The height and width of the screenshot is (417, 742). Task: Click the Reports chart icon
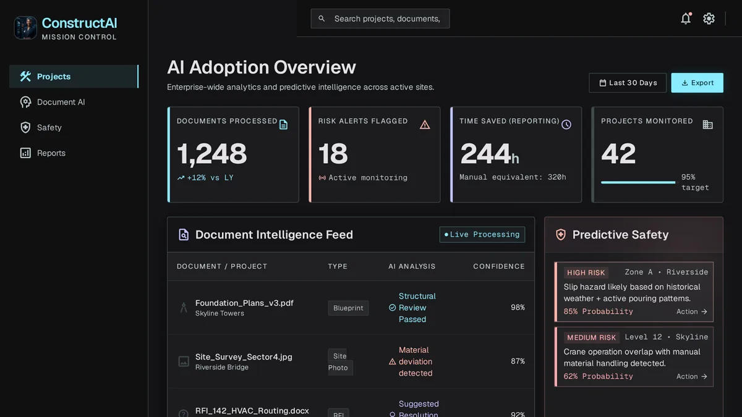click(x=25, y=153)
